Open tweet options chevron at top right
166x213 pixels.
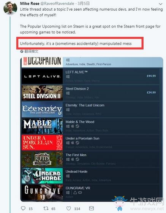point(161,4)
